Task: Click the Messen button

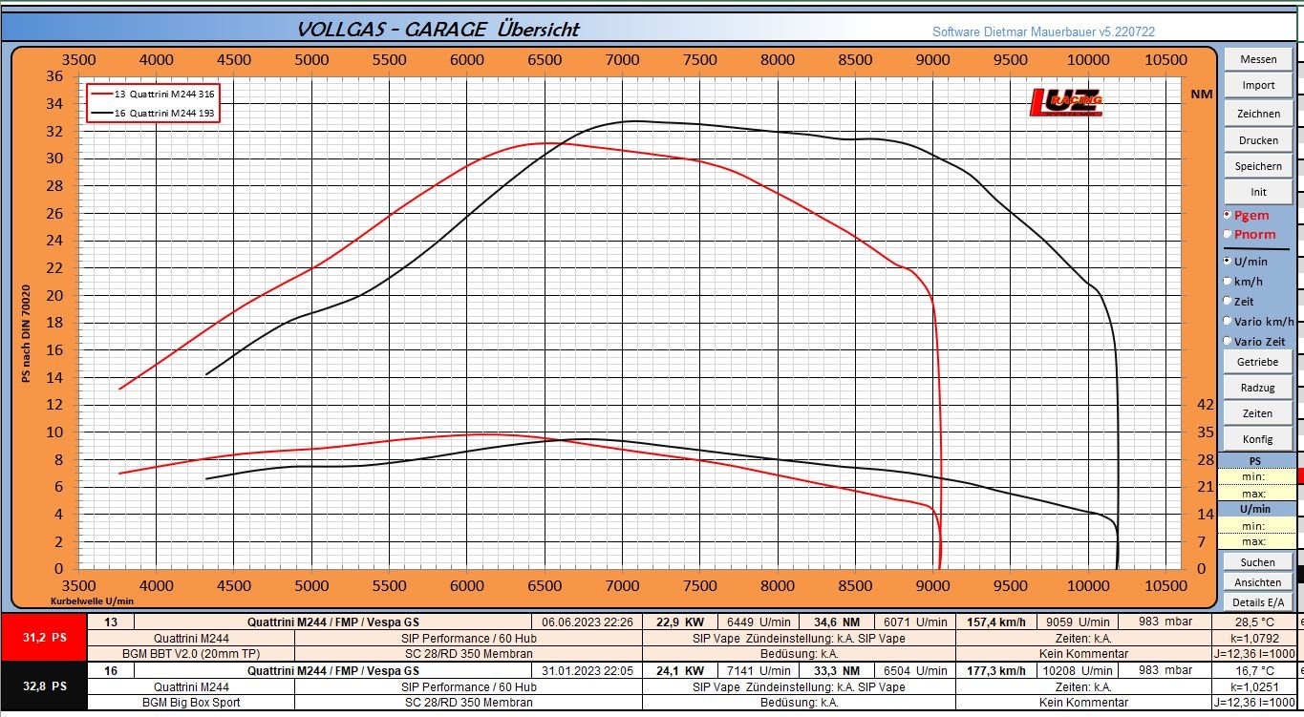Action: click(1258, 59)
